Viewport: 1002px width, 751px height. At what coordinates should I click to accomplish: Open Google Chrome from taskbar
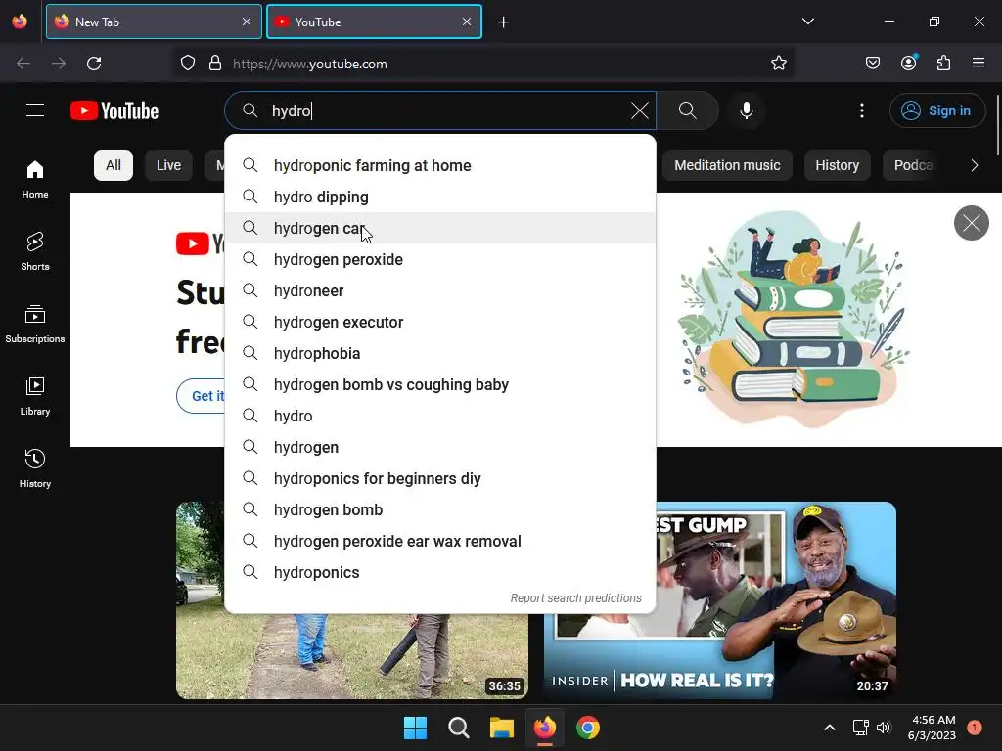(x=588, y=728)
